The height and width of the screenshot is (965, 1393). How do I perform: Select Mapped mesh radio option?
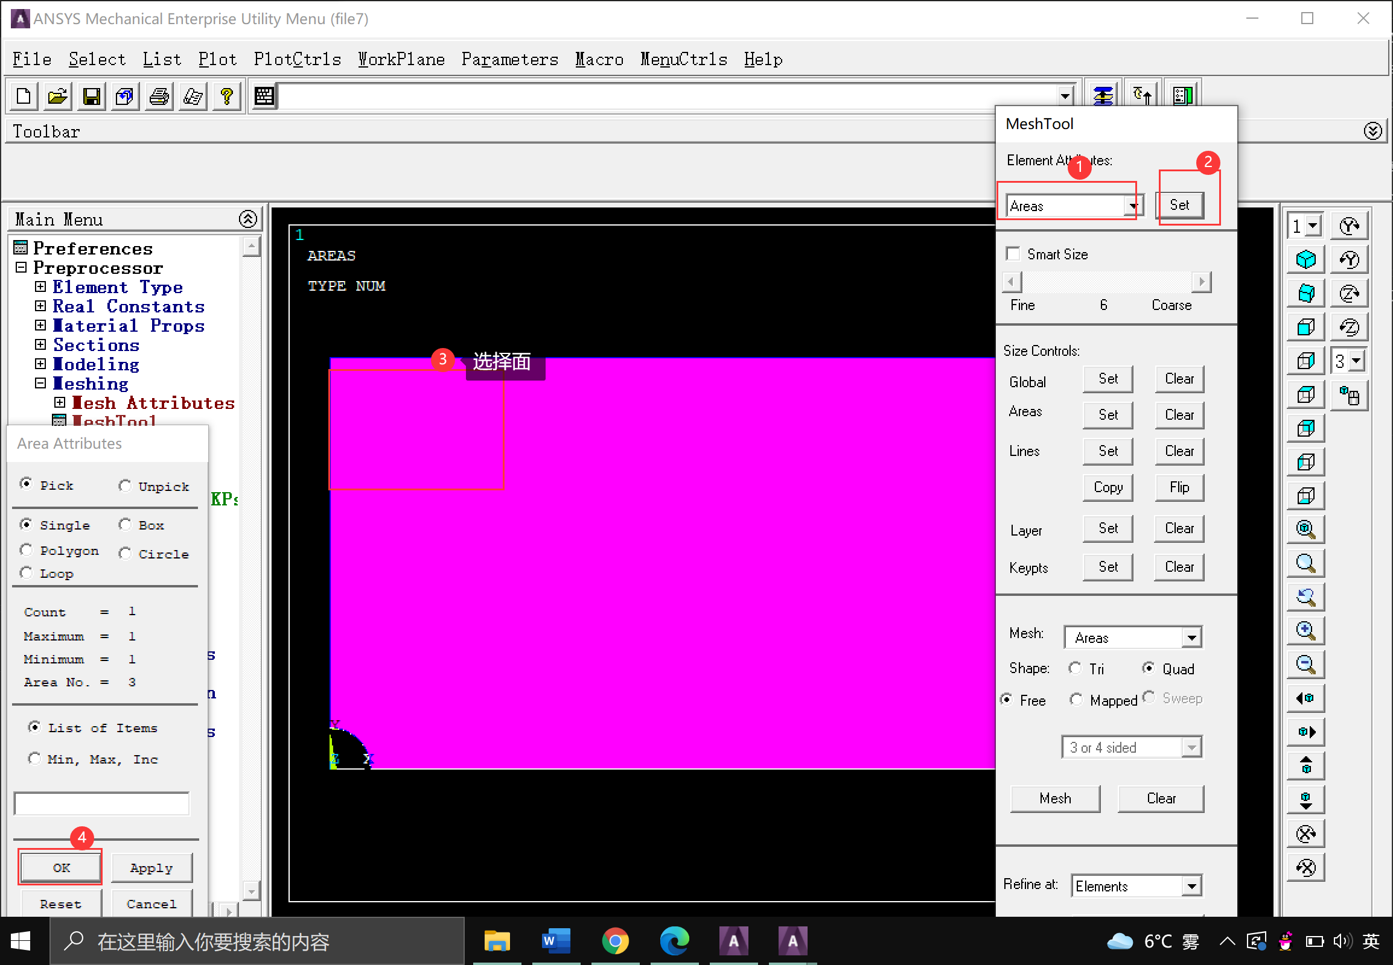pos(1076,700)
